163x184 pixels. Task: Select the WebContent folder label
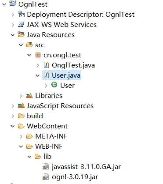(47, 126)
